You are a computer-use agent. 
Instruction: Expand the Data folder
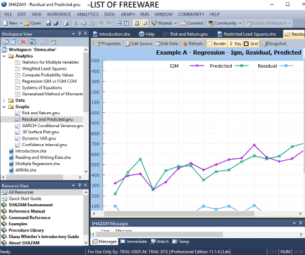(4, 101)
